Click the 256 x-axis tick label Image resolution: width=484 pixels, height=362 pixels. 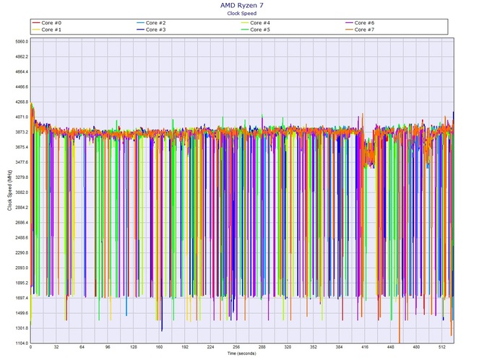(236, 347)
